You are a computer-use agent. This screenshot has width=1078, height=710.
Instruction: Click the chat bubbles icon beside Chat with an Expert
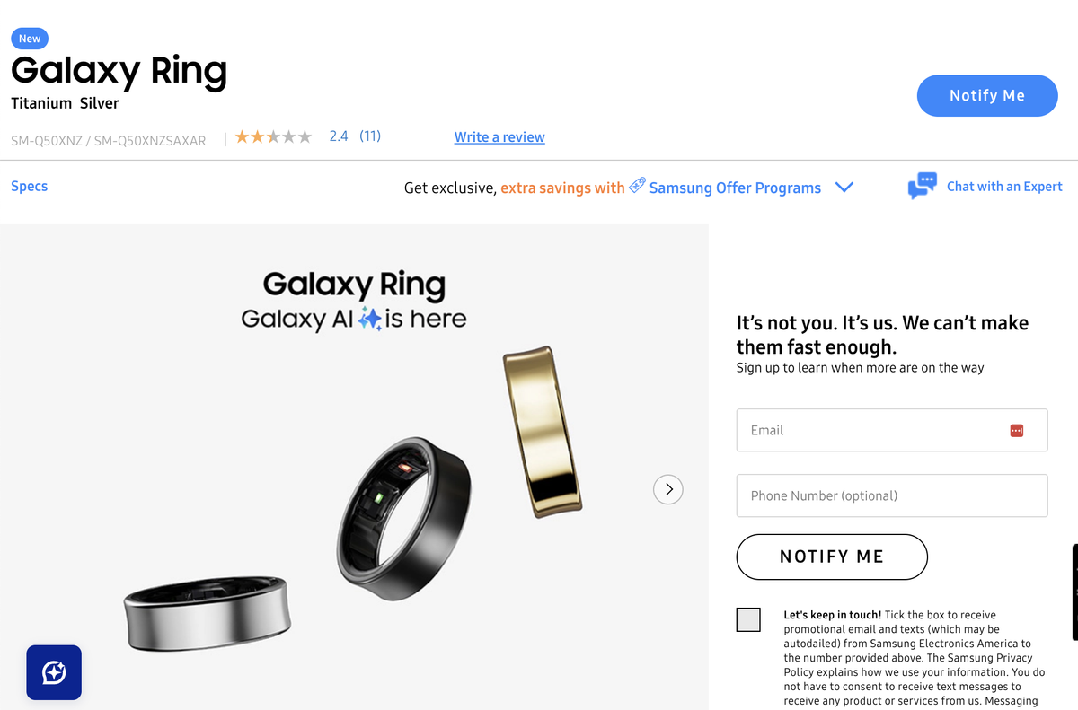click(x=922, y=186)
